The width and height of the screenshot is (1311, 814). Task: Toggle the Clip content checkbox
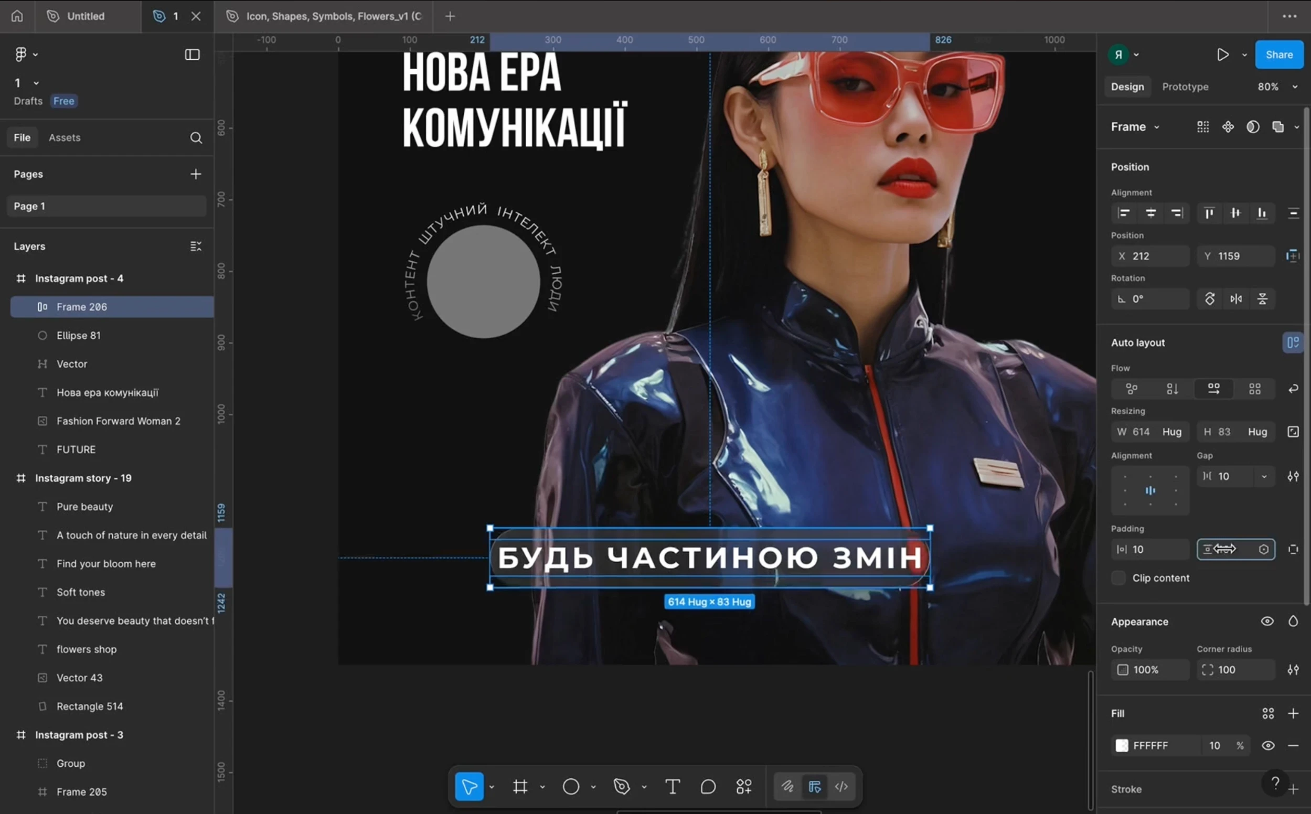pos(1118,577)
